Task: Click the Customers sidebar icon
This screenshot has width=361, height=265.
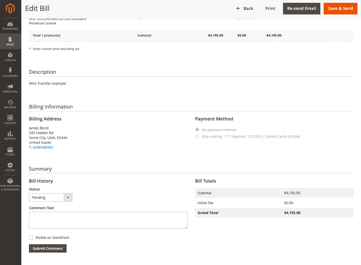Action: pyautogui.click(x=10, y=73)
